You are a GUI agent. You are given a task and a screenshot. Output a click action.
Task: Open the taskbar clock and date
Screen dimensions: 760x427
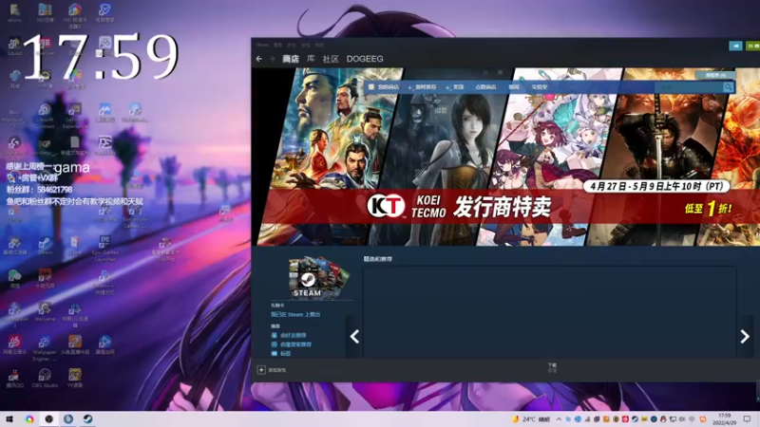(725, 419)
